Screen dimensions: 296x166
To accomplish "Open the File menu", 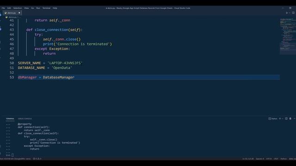I will tap(3, 8).
